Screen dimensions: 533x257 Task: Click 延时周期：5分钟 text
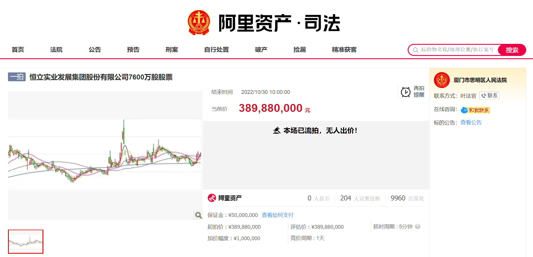click(393, 227)
